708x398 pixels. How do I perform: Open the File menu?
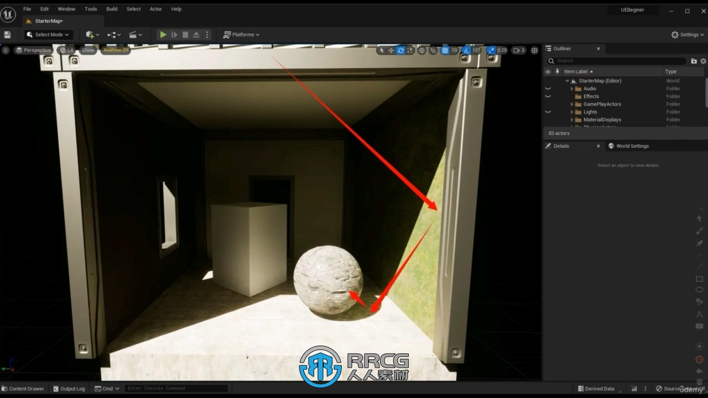[x=27, y=9]
